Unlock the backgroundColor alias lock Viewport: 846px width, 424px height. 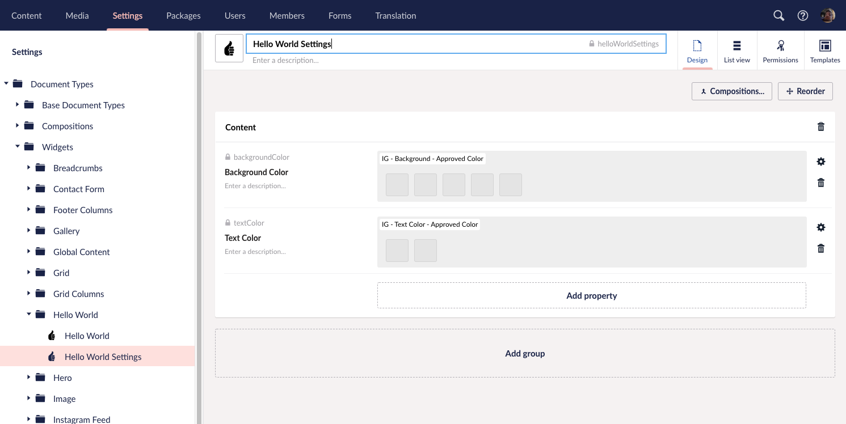point(228,157)
